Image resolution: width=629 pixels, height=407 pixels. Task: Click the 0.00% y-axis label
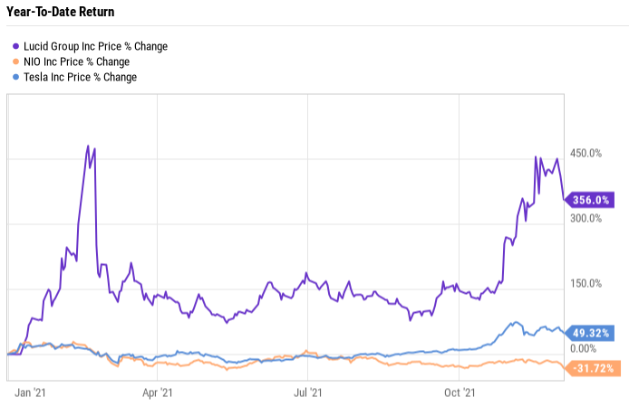click(x=585, y=348)
